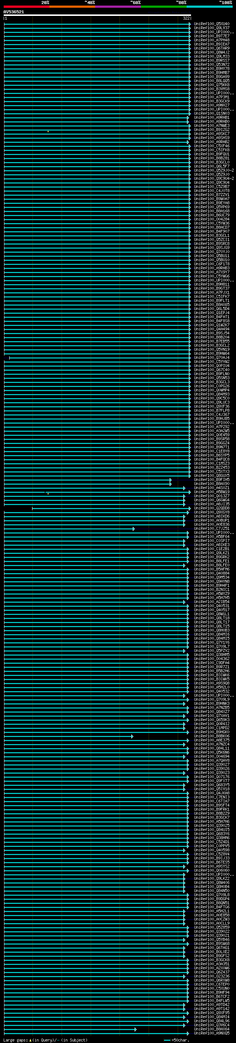236x1043 pixels.
Task: Open hit UniRef100_Q5XU40
Action: [x=212, y=24]
